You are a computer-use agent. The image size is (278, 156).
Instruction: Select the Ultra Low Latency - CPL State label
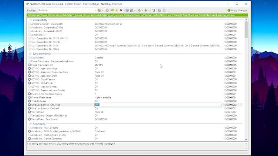(x=46, y=105)
